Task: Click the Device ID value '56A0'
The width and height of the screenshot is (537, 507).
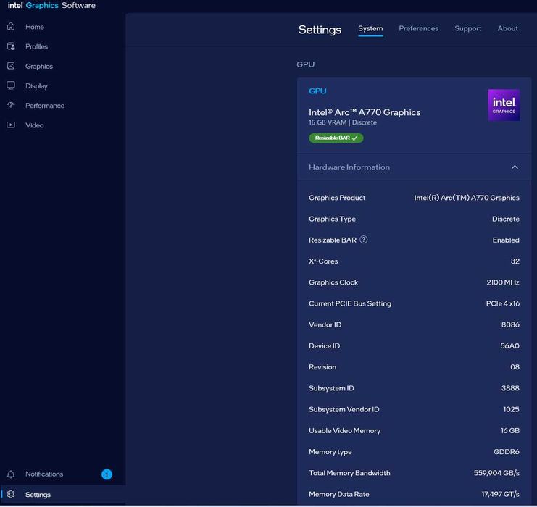Action: pos(509,345)
